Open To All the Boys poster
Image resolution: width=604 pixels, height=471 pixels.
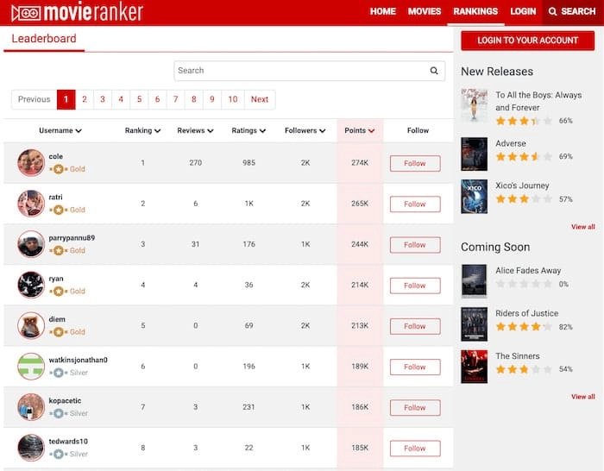[x=475, y=104]
